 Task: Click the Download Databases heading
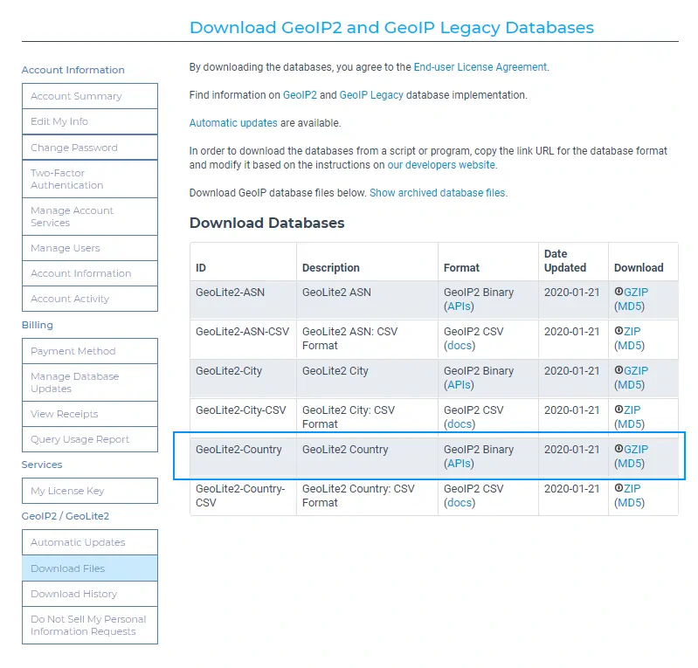(267, 223)
